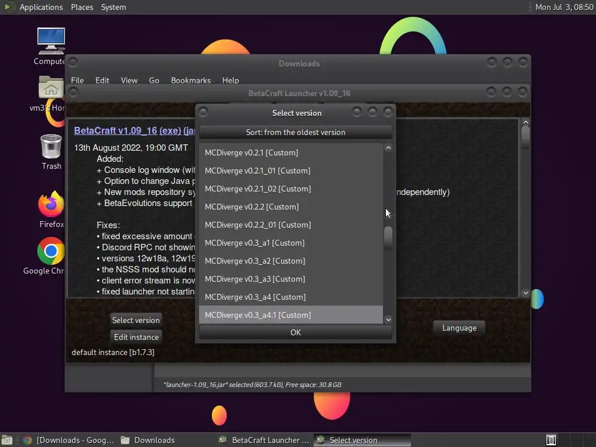Click the show desktop icon in taskbar

[7, 440]
